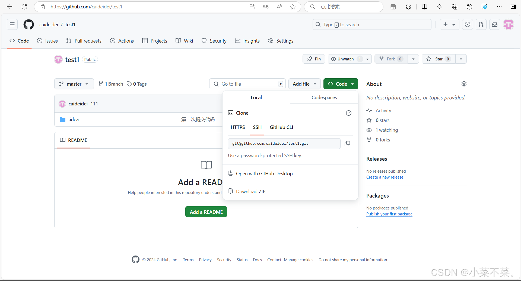Open the pull requests icon in the header
This screenshot has height=281, width=521.
pyautogui.click(x=481, y=25)
